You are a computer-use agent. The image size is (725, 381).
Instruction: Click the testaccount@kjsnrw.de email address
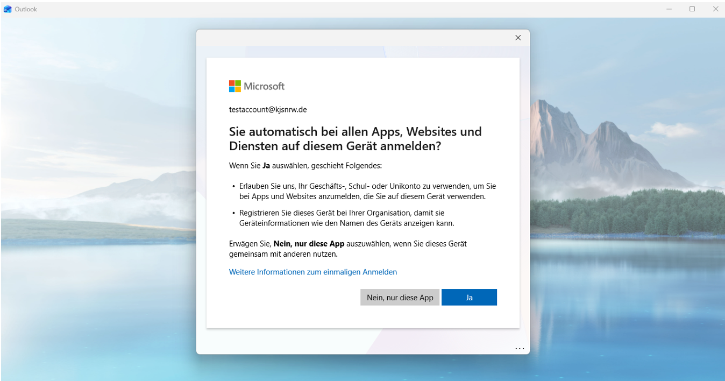click(268, 109)
